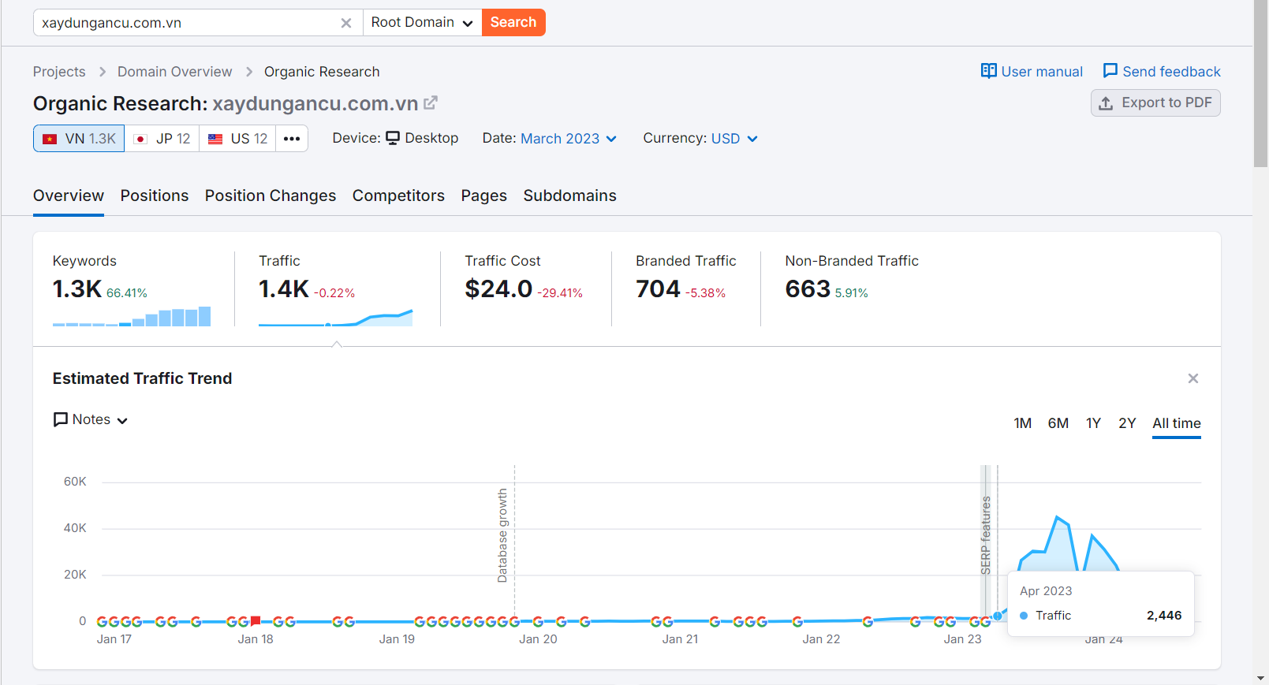Select the Japan flag database
This screenshot has width=1269, height=685.
pos(162,139)
